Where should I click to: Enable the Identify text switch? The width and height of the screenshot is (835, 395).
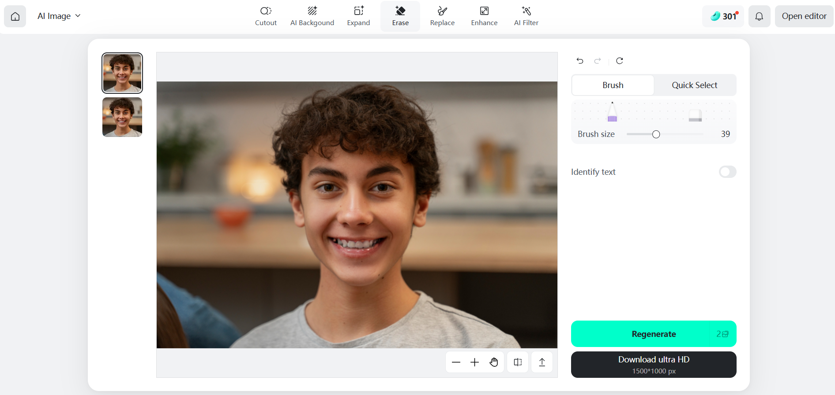click(x=727, y=172)
